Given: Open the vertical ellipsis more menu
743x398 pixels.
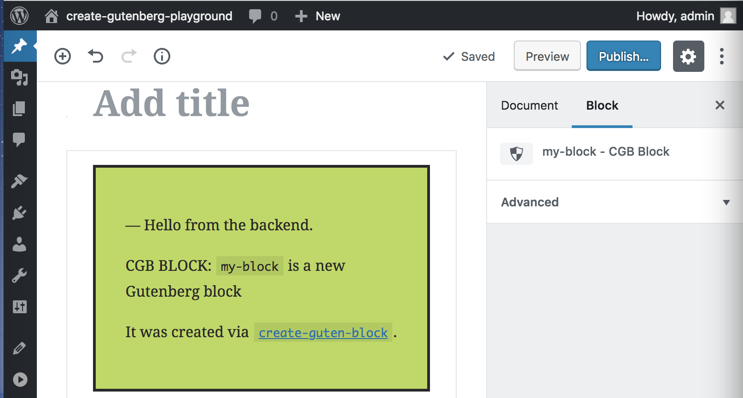Looking at the screenshot, I should 721,56.
